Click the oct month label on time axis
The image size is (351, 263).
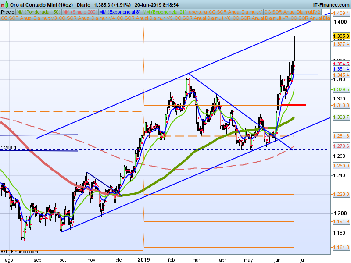(x=63, y=260)
